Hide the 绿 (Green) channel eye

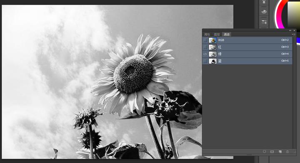pos(205,54)
